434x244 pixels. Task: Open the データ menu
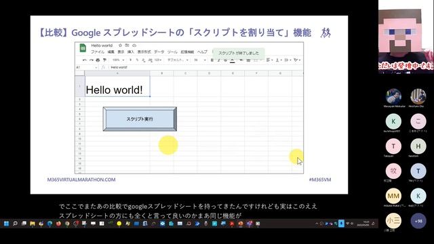point(159,52)
